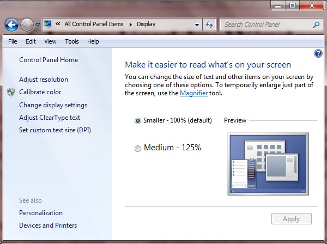Select Medium - 125% radio button
The height and width of the screenshot is (244, 327).
138,148
